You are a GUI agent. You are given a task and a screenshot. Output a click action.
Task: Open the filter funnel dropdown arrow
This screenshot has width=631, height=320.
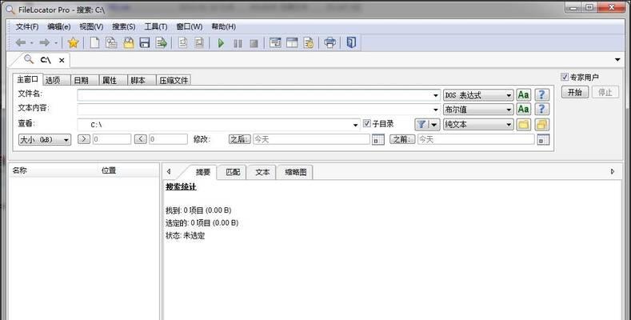point(433,124)
